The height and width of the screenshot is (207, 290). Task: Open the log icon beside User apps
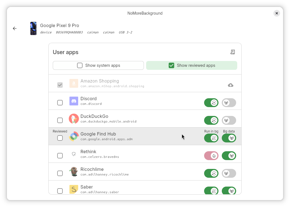233,52
